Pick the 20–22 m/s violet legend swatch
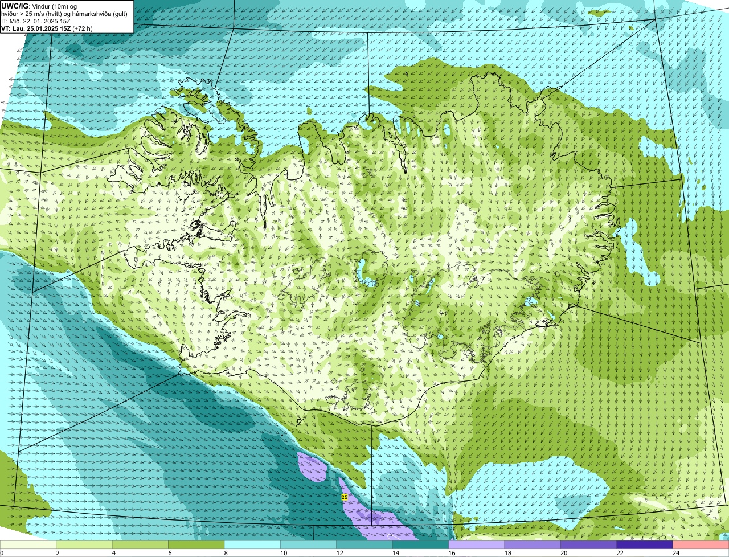This screenshot has height=557, width=729. click(589, 545)
